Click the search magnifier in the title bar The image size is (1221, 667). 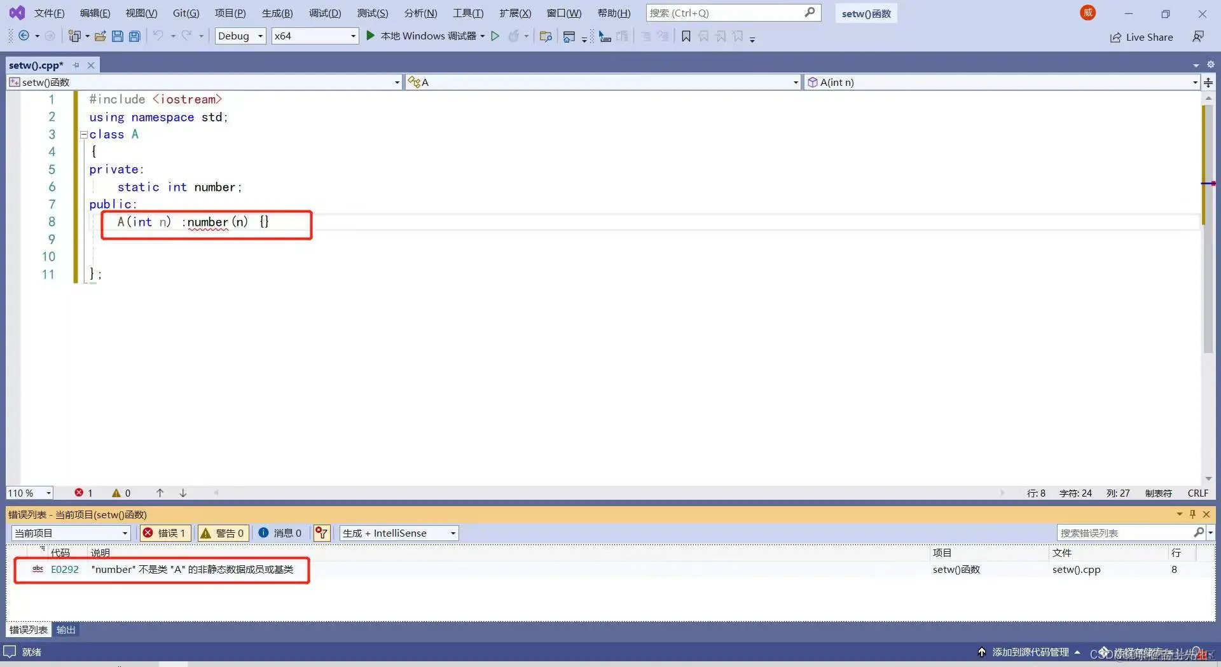tap(810, 13)
